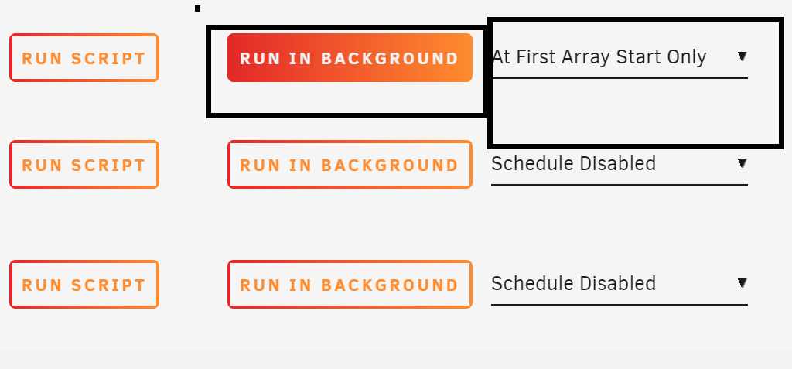Click arrow beside At First Array Start Only

click(x=742, y=56)
